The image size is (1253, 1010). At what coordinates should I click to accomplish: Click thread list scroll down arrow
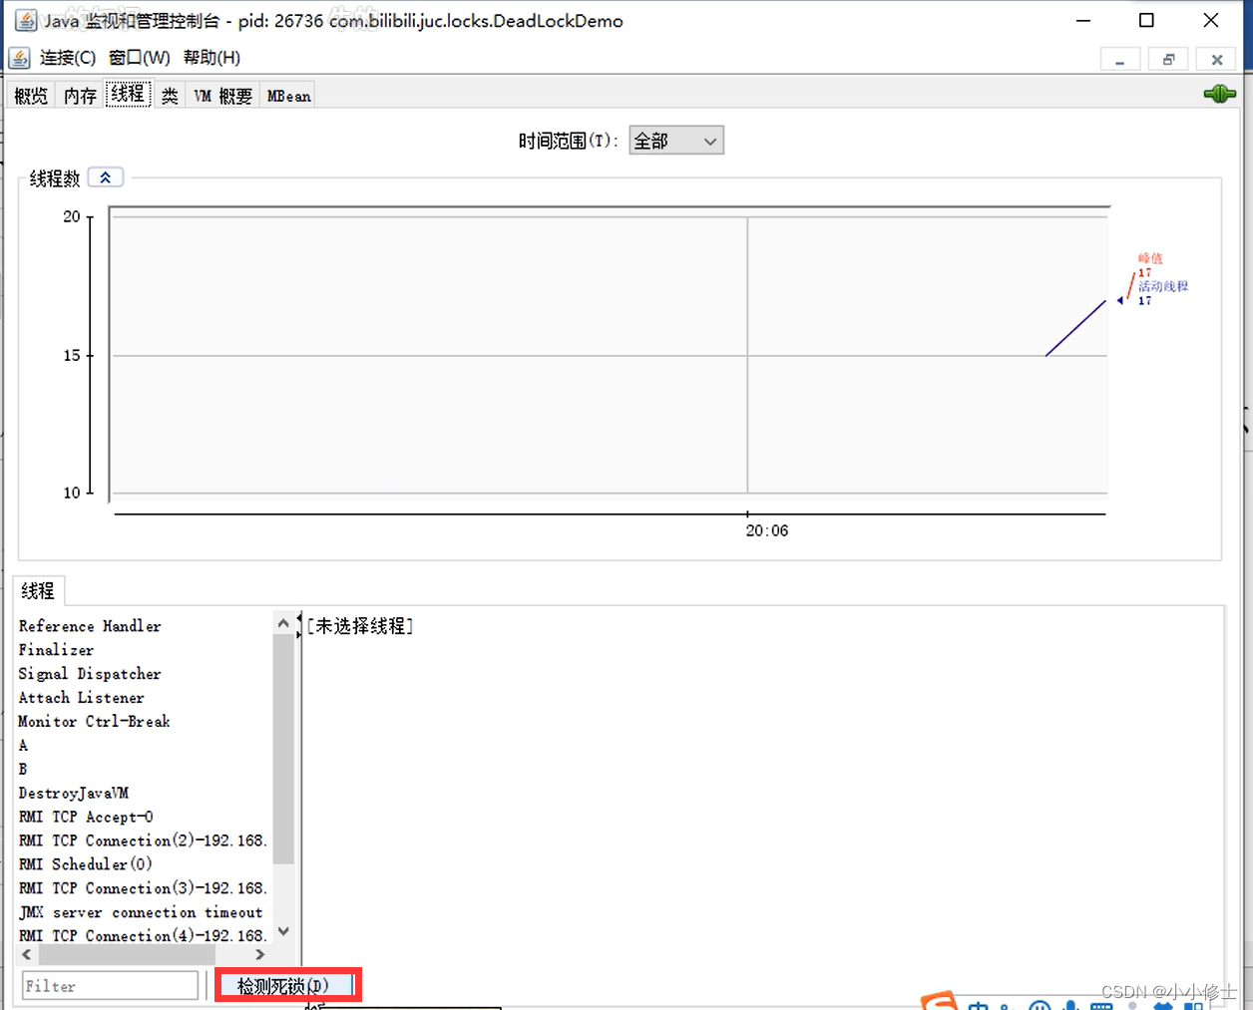[283, 932]
